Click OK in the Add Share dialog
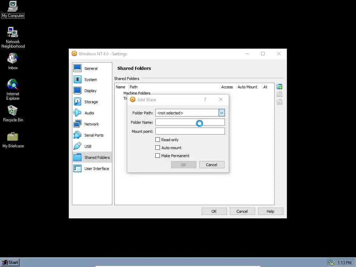The image size is (356, 267). pyautogui.click(x=184, y=164)
